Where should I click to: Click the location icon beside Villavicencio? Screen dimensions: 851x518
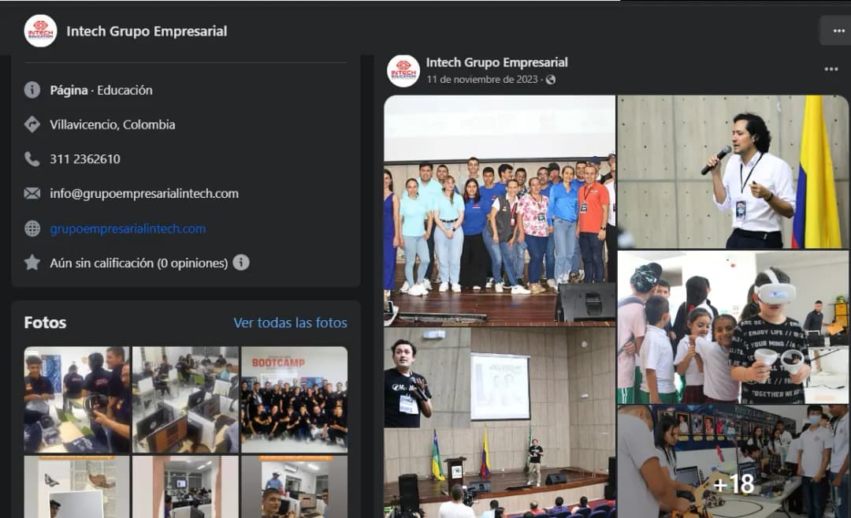point(32,125)
